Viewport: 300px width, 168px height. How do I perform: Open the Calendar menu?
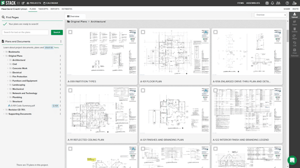pos(51,3)
